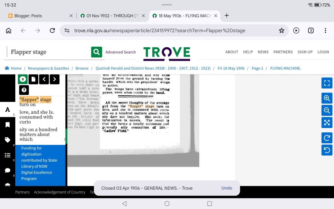Screen dimensions: 334x209
Task: Zoom in on the newspaper page
Action: coord(327,98)
